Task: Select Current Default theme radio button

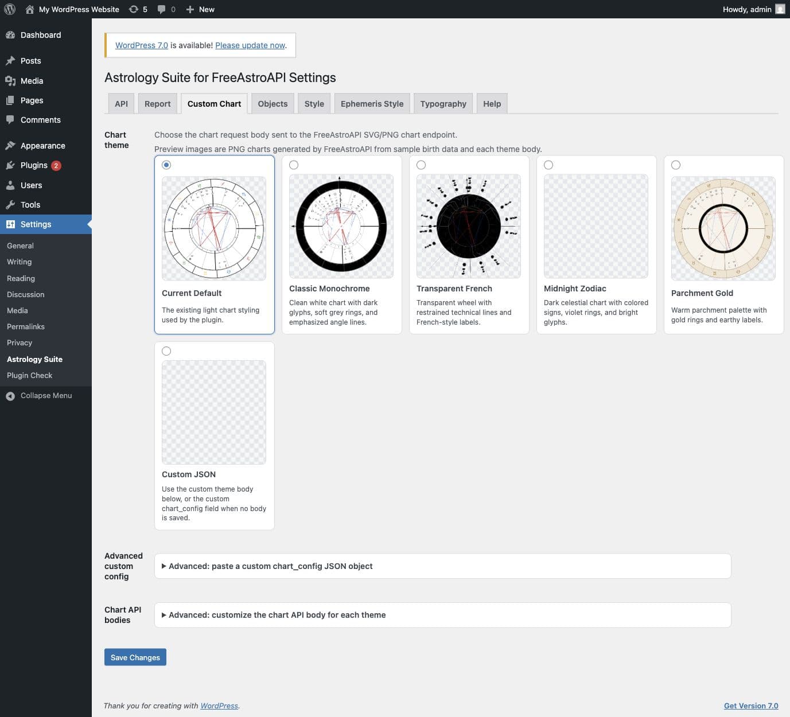Action: [x=166, y=165]
